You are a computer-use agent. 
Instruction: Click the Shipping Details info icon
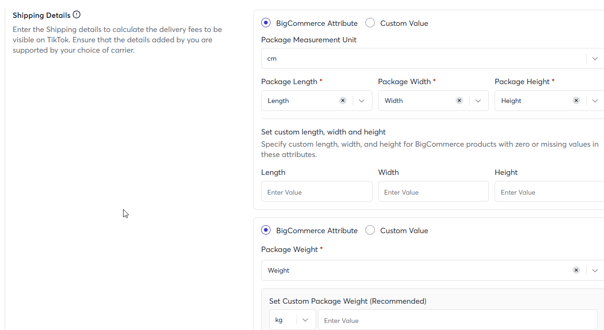(x=77, y=15)
